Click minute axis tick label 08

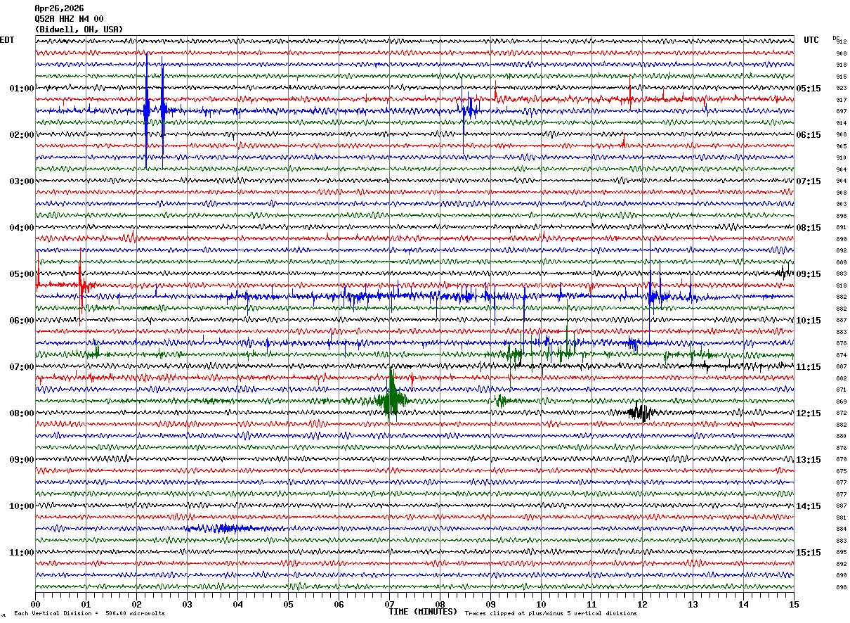[x=440, y=604]
